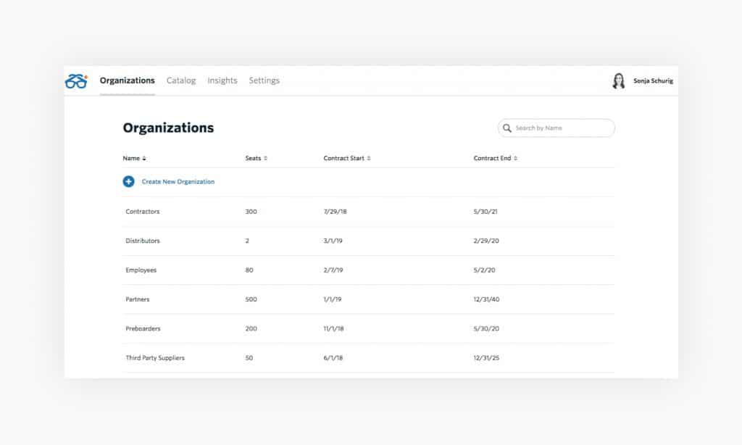This screenshot has width=742, height=445.
Task: Click contract start date 1/1/19
Action: pos(333,299)
